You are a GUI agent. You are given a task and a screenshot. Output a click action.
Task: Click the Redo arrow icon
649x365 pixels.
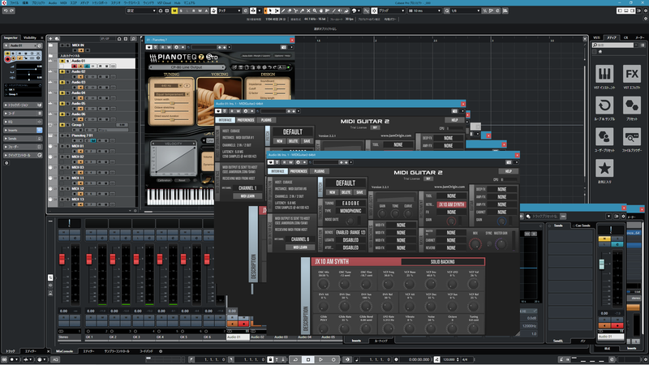point(12,11)
